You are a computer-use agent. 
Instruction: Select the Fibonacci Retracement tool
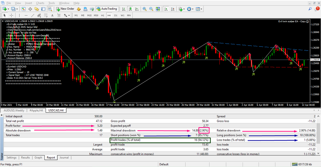pyautogui.click(x=46, y=15)
